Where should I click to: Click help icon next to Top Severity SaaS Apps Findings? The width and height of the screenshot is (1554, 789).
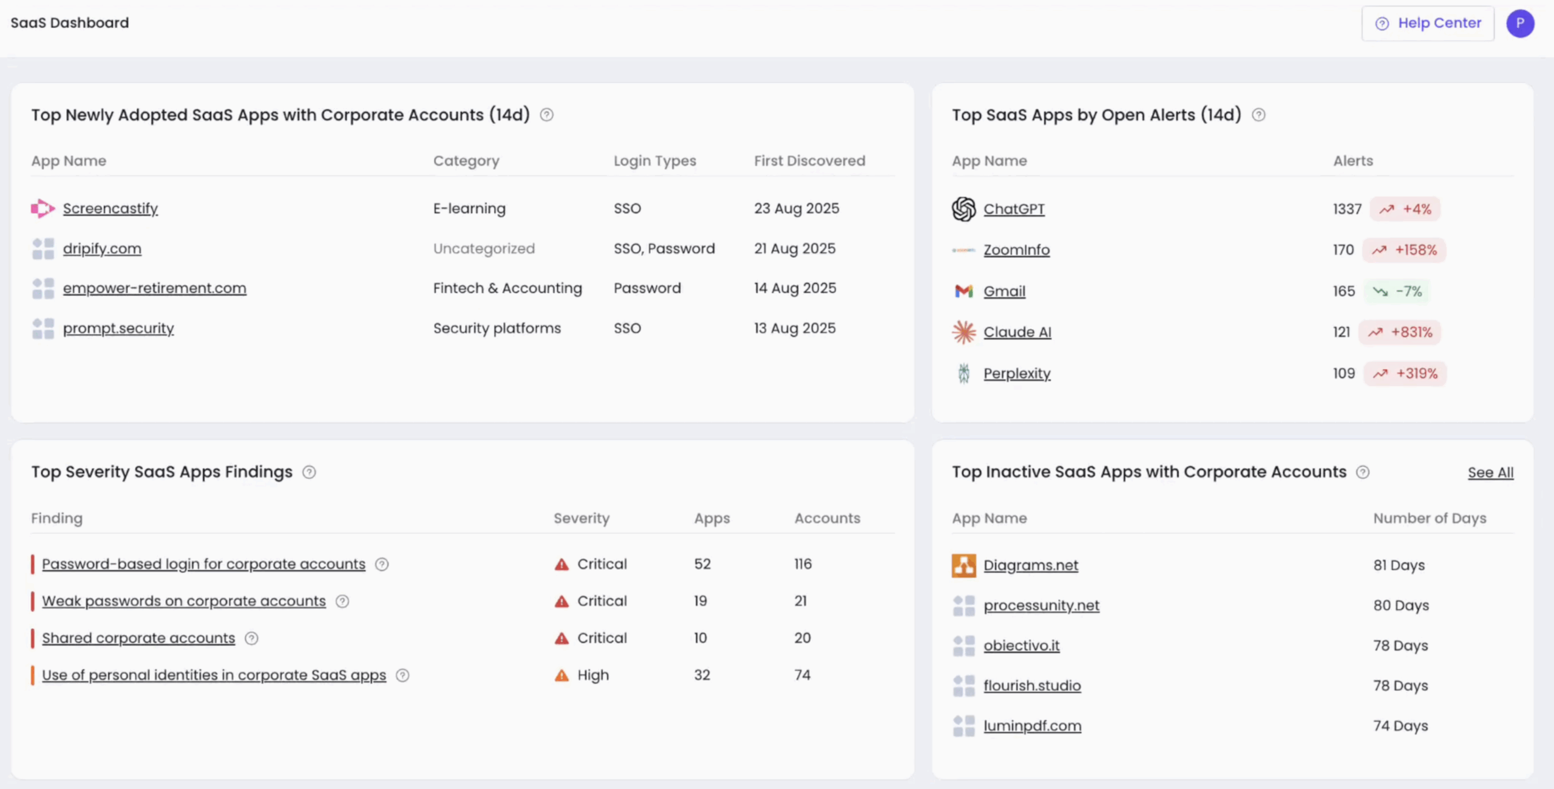tap(309, 472)
